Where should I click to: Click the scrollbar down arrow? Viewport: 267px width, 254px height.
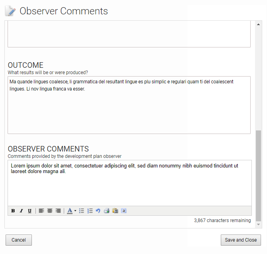(x=258, y=224)
